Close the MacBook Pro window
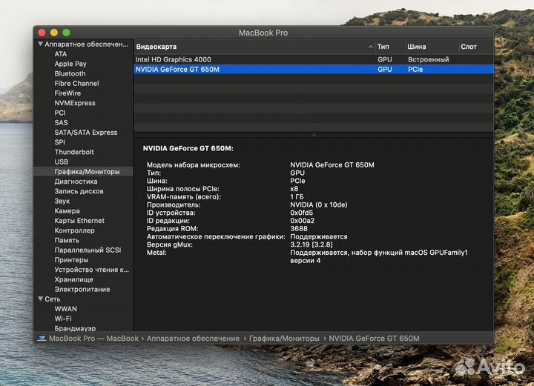 click(42, 33)
